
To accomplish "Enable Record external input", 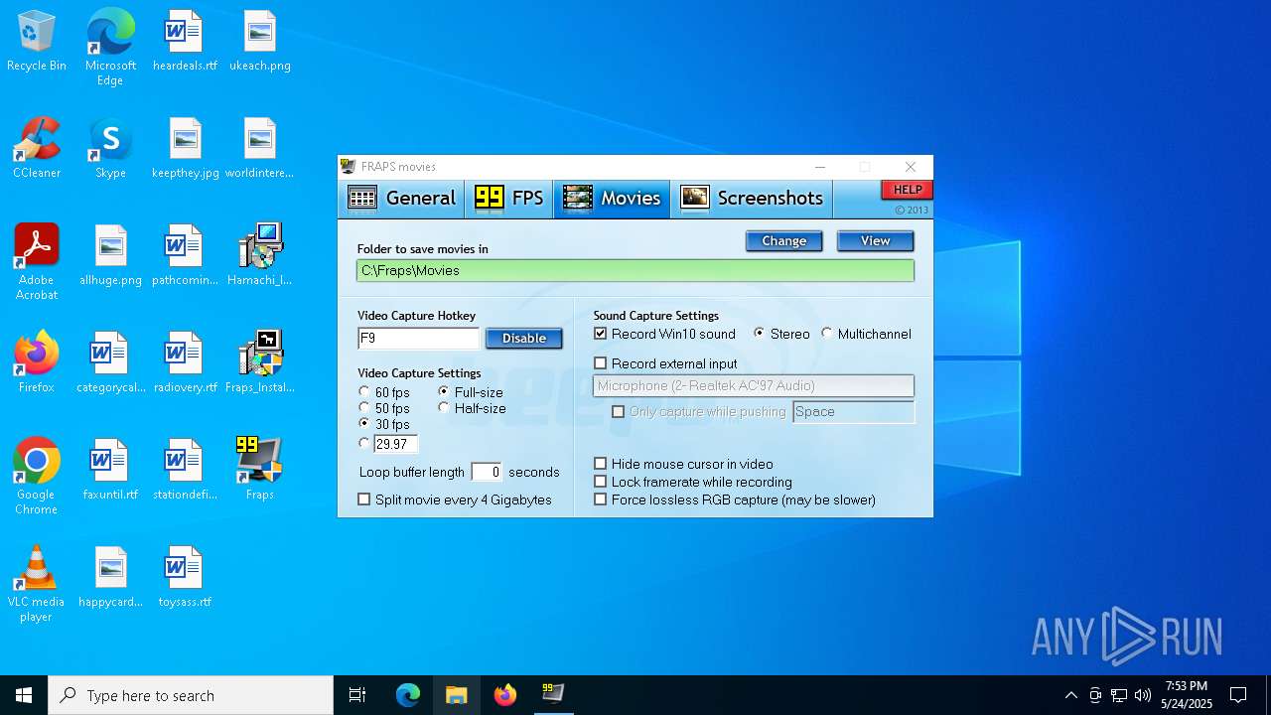I will coord(600,363).
